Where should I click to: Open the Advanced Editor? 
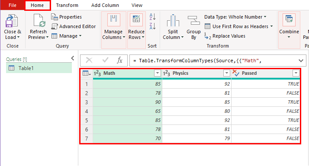[x=74, y=26]
